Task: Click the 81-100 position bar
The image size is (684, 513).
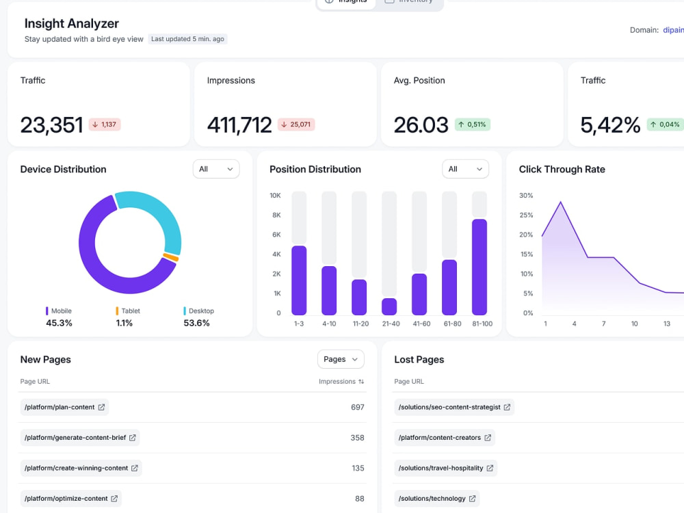Action: point(480,267)
